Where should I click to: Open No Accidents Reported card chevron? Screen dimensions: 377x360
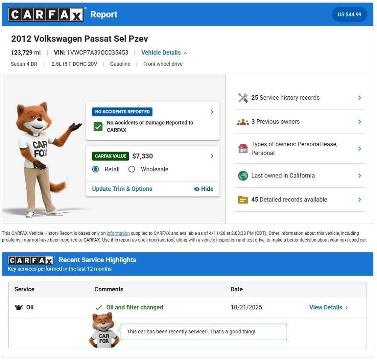[x=212, y=112]
